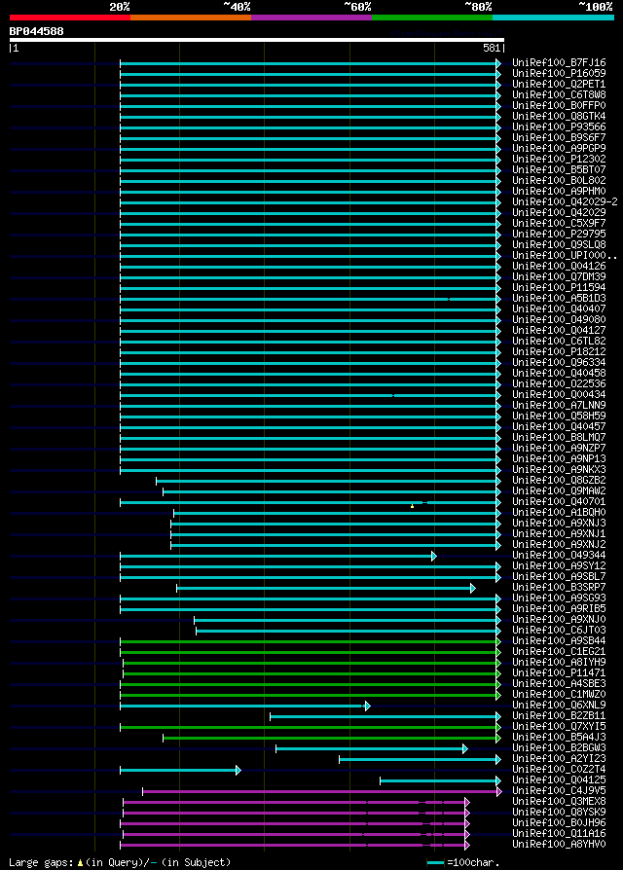Click the cyan bar for UniRef100_O49344
Viewport: 623px width, 870px height.
coord(278,556)
